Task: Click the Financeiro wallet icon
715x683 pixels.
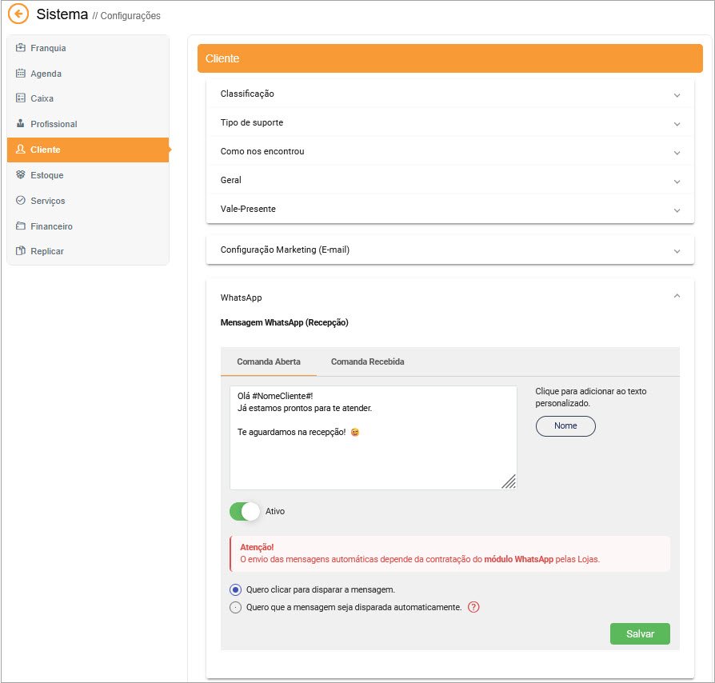Action: [21, 226]
